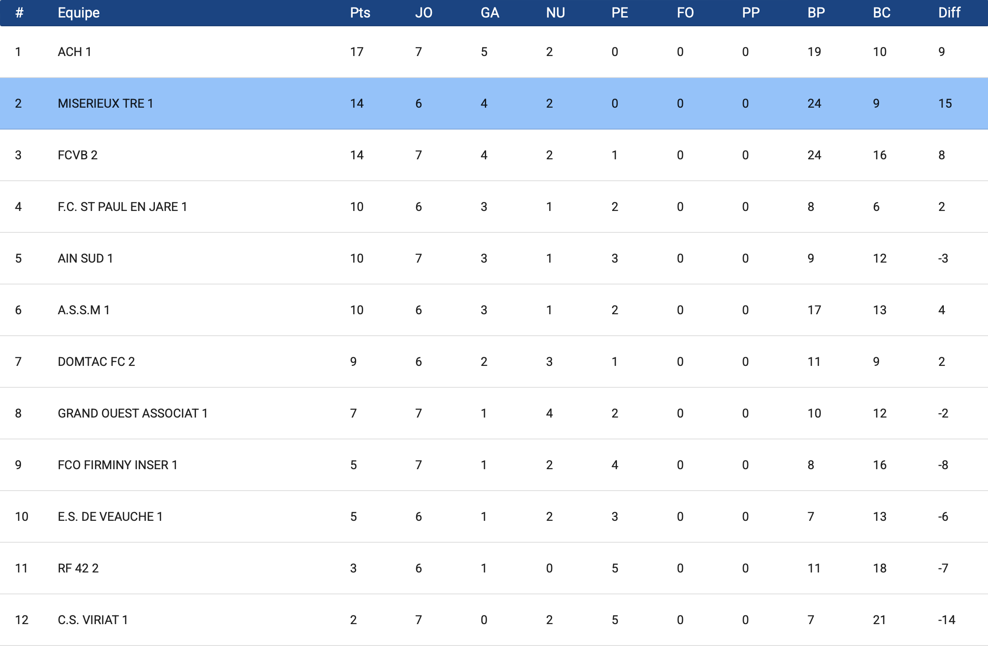Click DOMTAC FC 2 team name
Screen dimensions: 988x646
coord(96,362)
